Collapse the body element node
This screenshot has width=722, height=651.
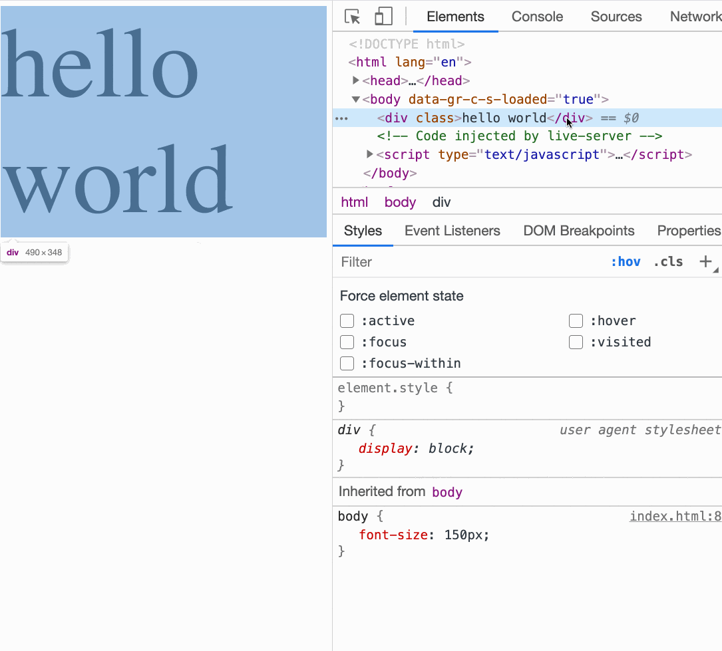click(x=356, y=99)
